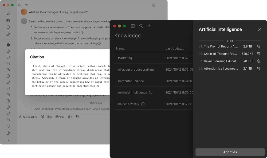Open the knowledge library sidebar icon
The height and width of the screenshot is (158, 267).
point(8,20)
